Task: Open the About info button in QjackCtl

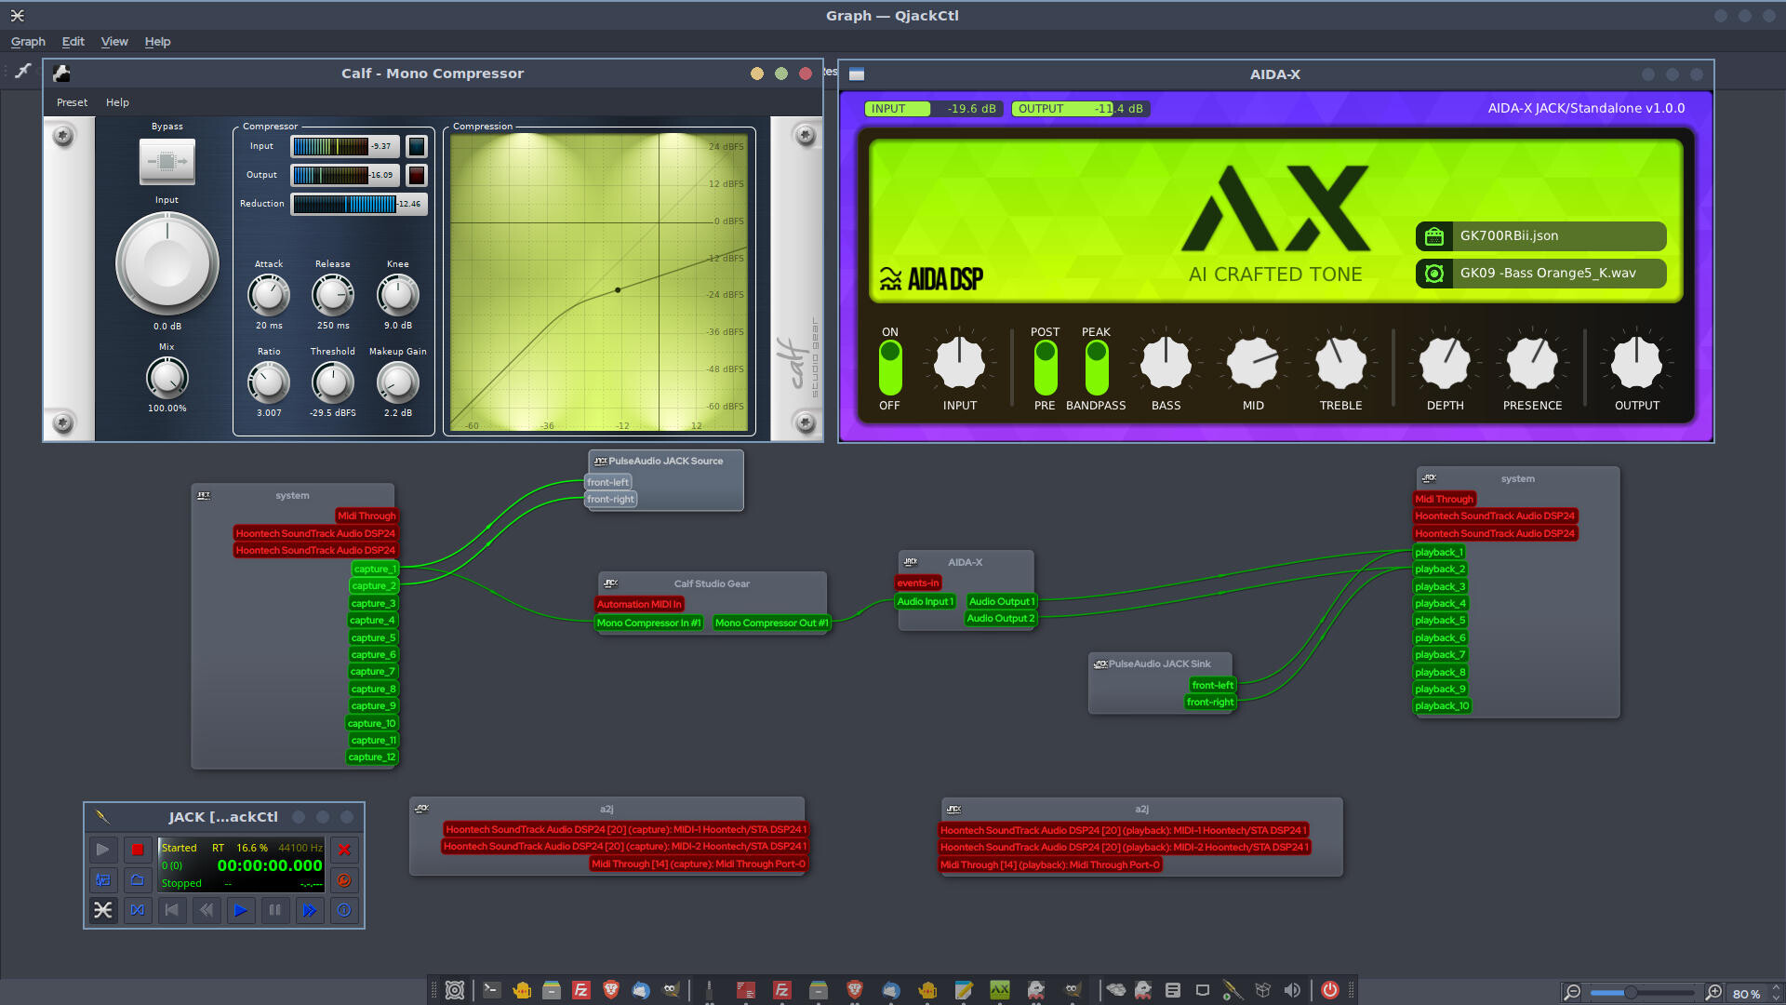Action: (x=344, y=910)
